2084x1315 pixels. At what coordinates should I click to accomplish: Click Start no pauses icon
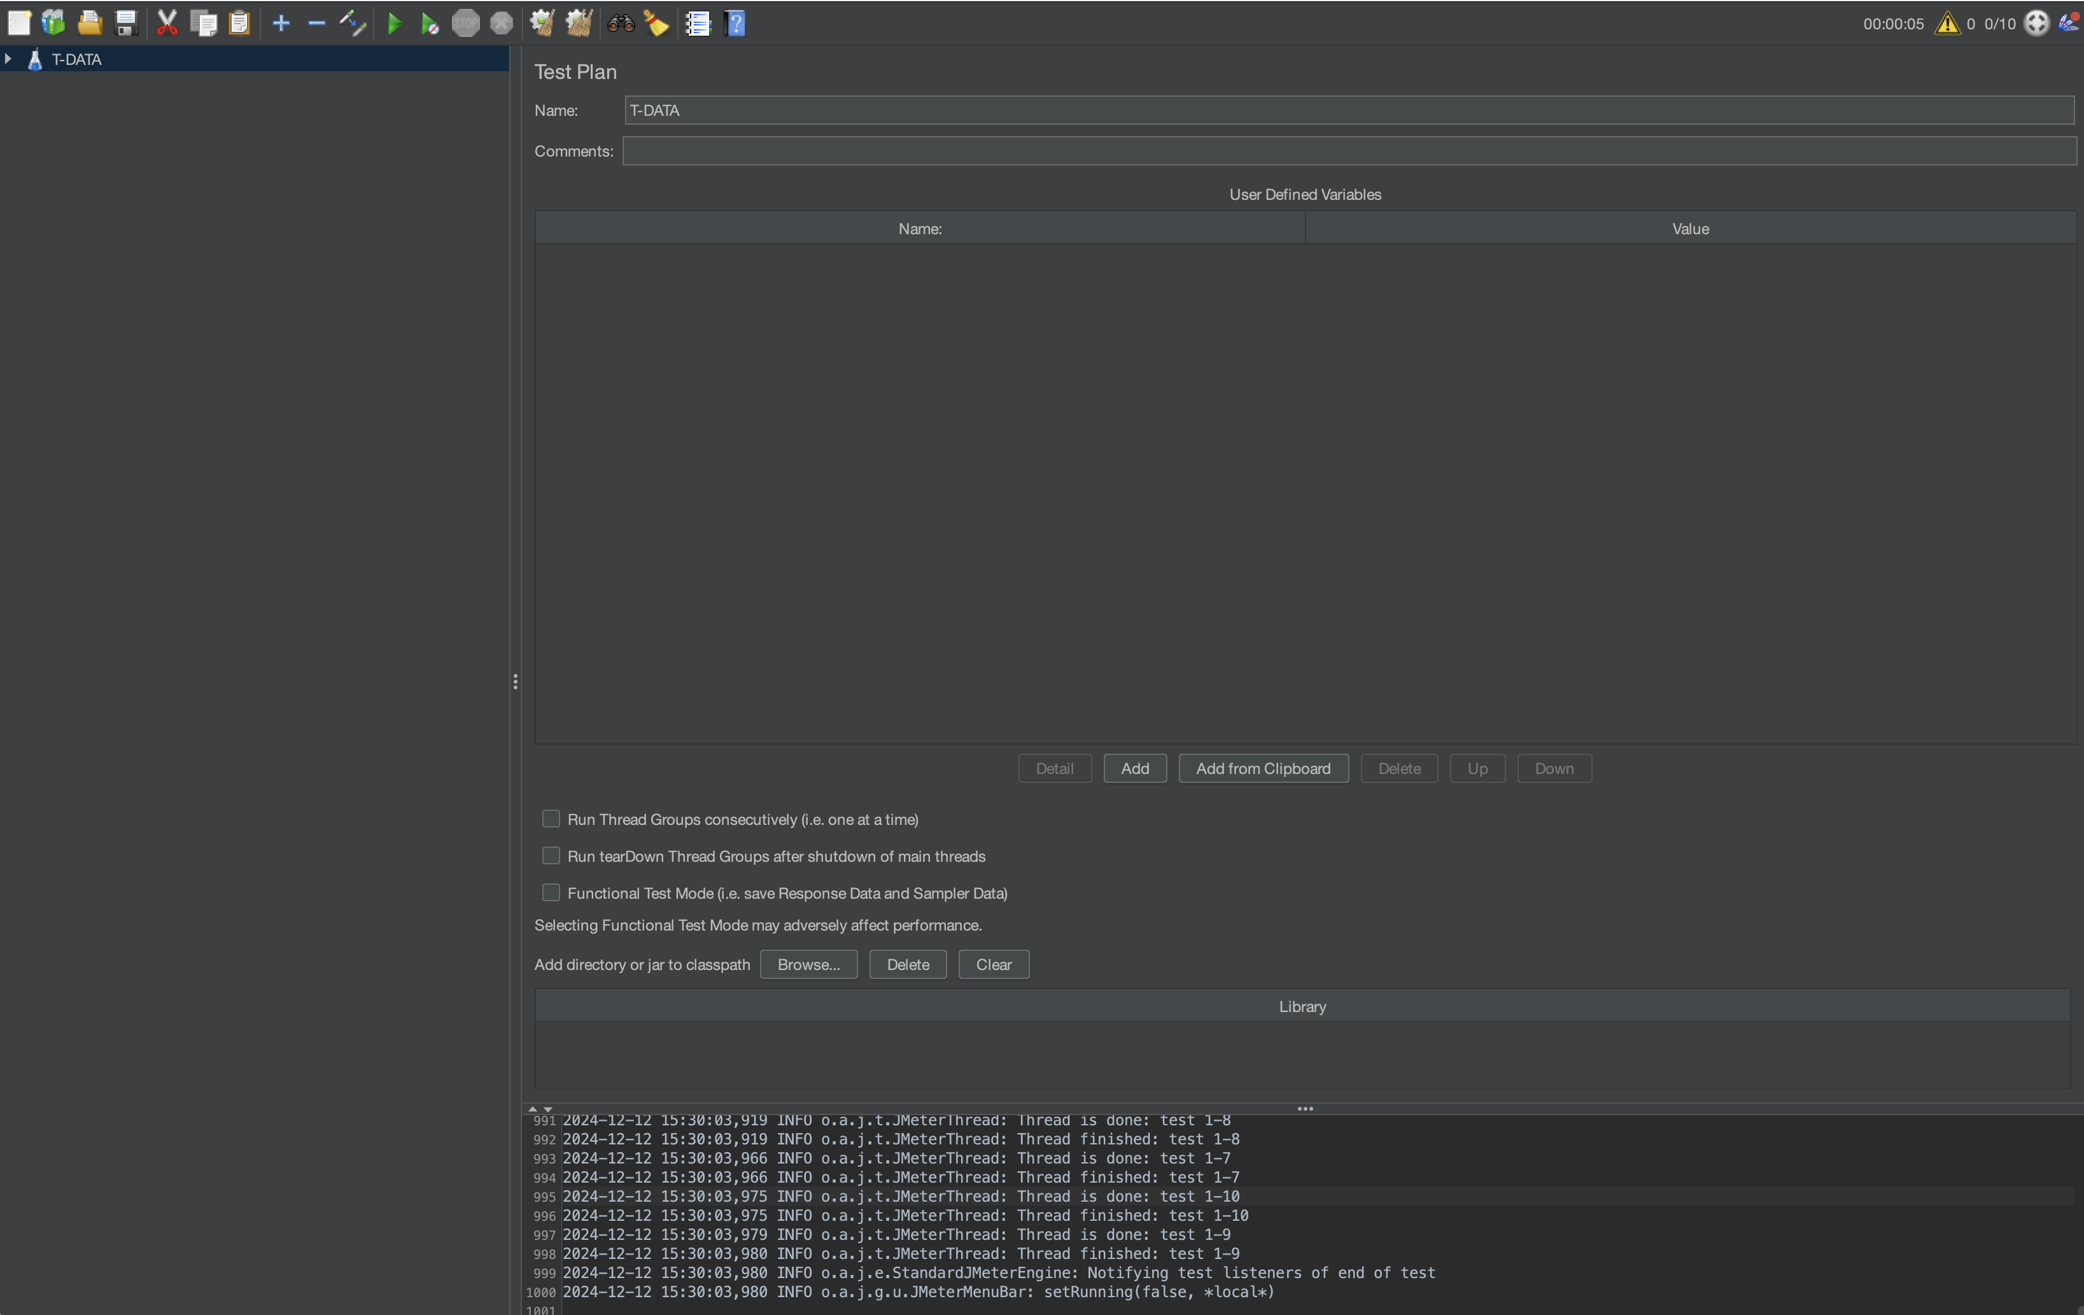tap(429, 24)
